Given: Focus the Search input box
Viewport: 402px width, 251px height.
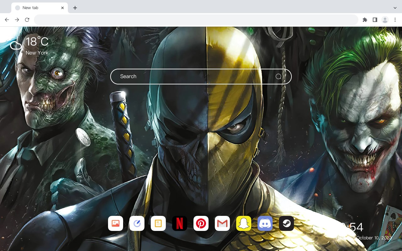Looking at the screenshot, I should tap(201, 77).
